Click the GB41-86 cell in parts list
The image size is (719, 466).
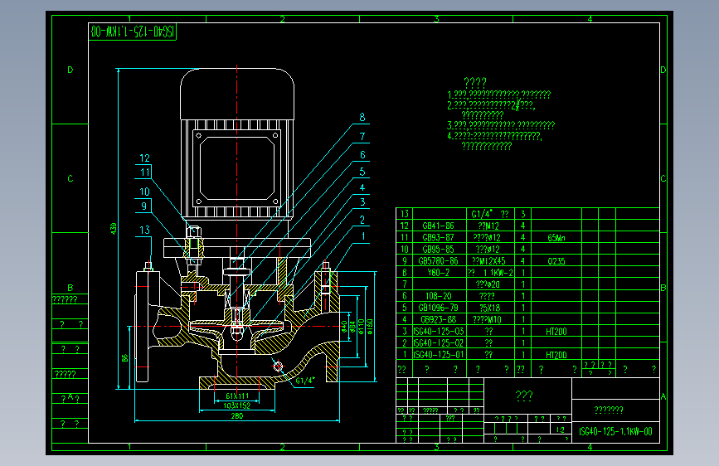438,226
